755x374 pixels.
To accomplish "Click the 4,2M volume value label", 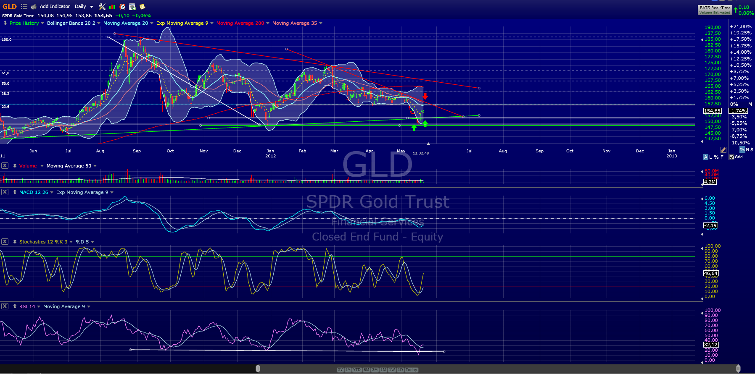I will point(710,182).
